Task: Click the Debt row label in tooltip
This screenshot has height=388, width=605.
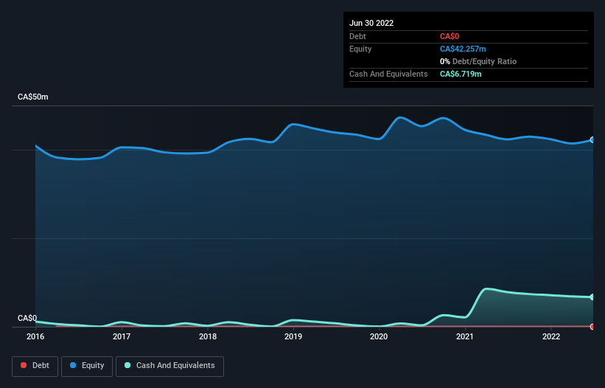Action: pos(357,36)
